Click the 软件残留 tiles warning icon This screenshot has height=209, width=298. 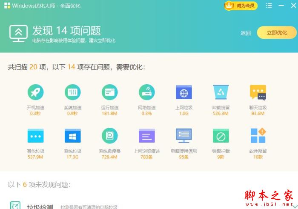coord(258,136)
